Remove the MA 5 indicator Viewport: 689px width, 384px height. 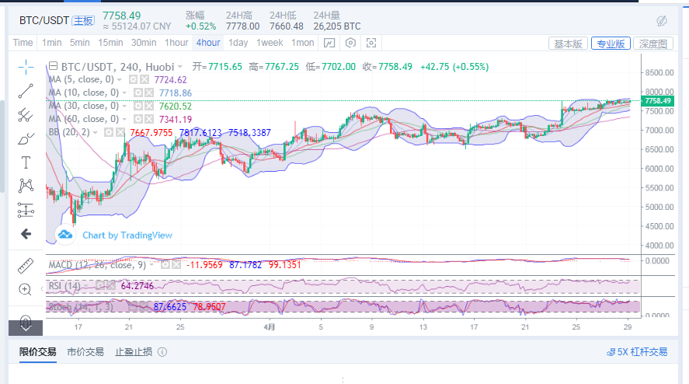(x=145, y=79)
